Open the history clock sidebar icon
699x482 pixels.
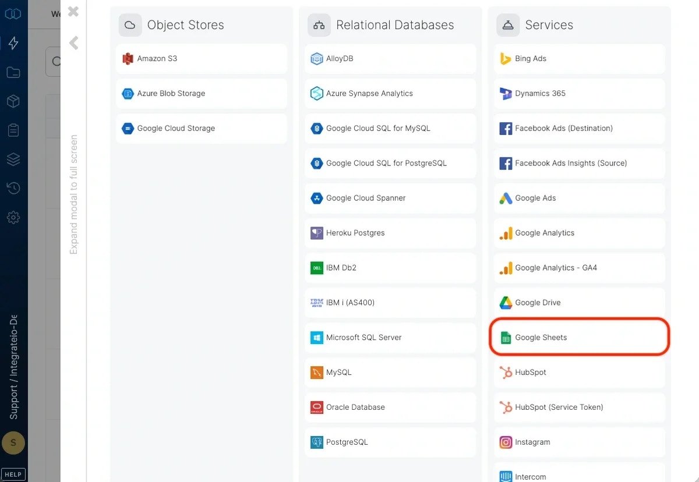pyautogui.click(x=13, y=188)
